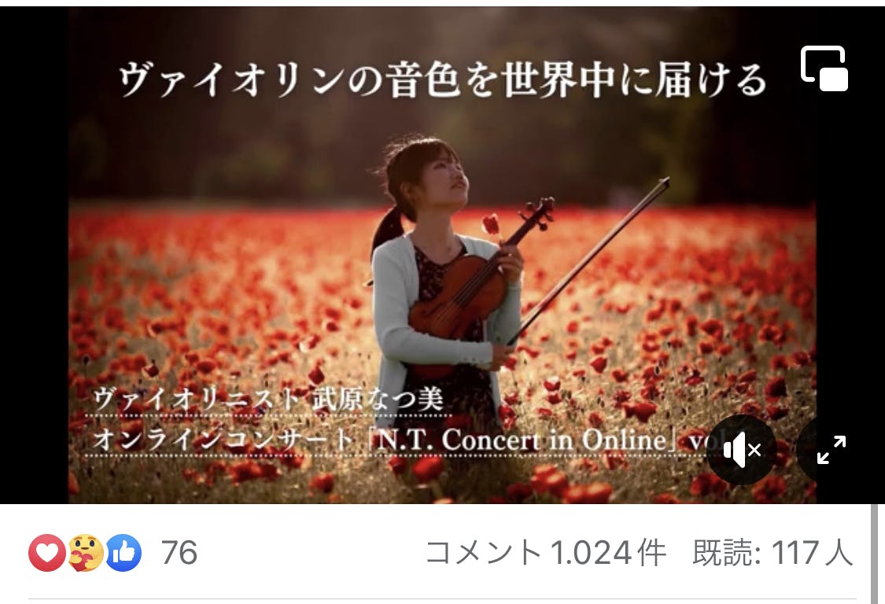Image resolution: width=885 pixels, height=604 pixels.
Task: Click the gray vertical scrollbar at the right edge
Action: 875,553
